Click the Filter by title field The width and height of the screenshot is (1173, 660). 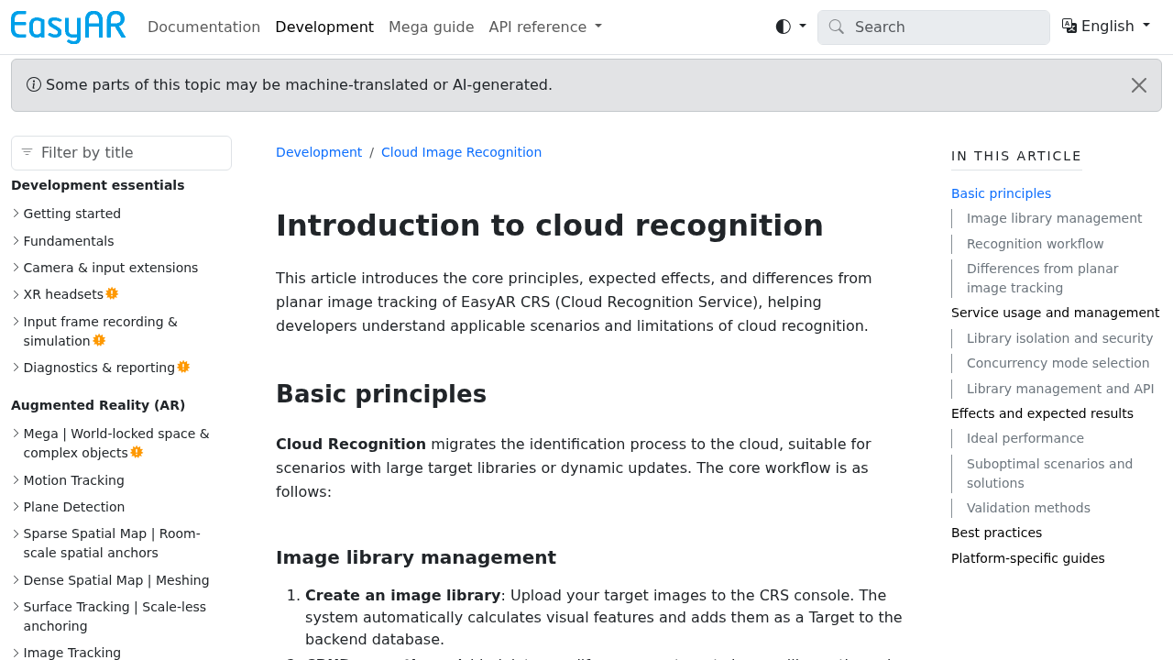click(121, 152)
